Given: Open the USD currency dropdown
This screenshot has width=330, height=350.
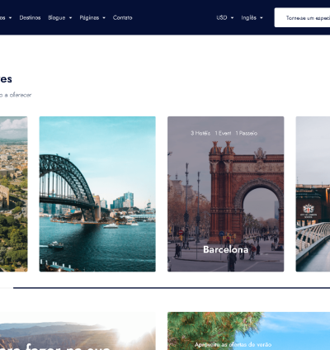Looking at the screenshot, I should (224, 17).
